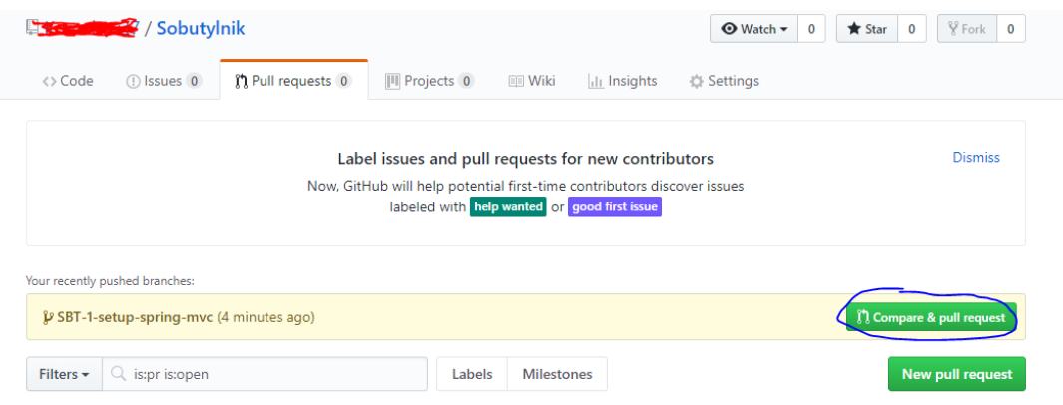Viewport: 1063px width, 405px height.
Task: Click the code brackets icon on Code tab
Action: [49, 81]
